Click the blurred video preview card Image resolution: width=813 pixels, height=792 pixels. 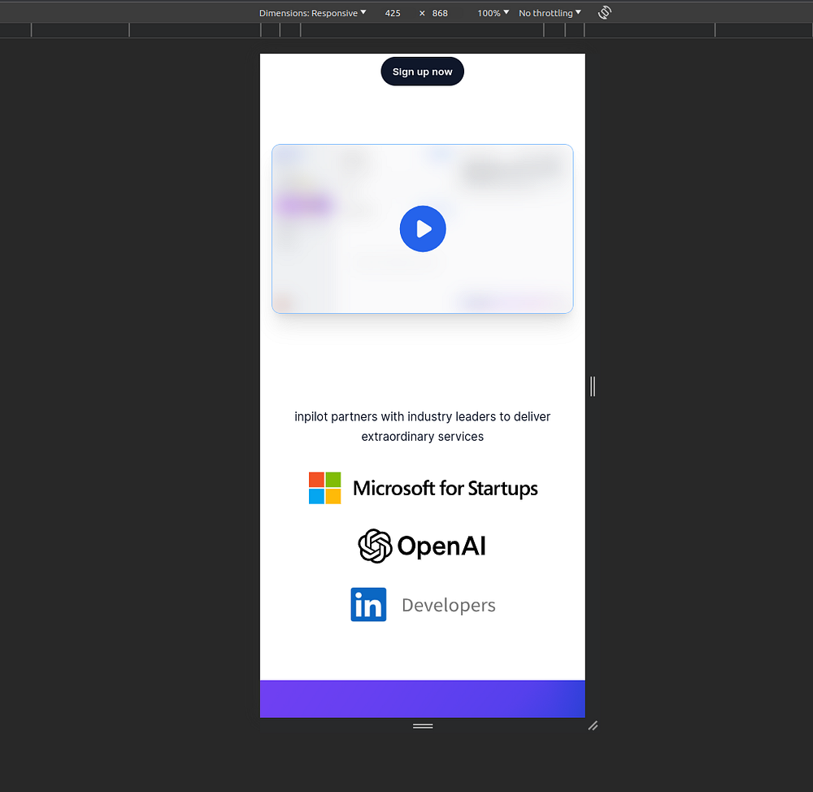423,228
